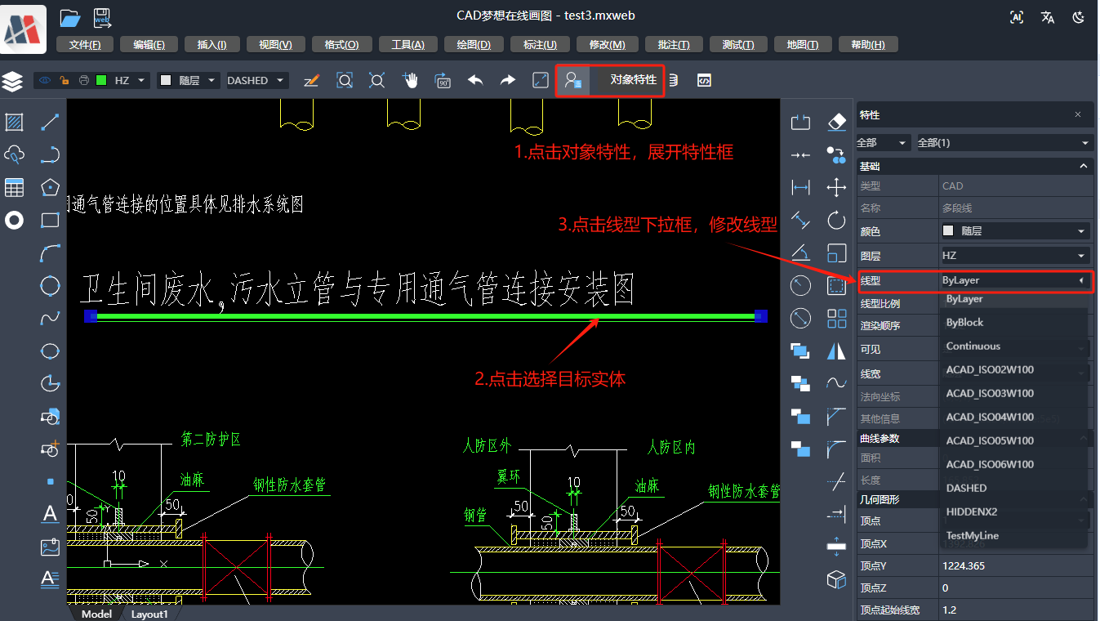Activate the Mirror tool
This screenshot has width=1100, height=621.
836,350
